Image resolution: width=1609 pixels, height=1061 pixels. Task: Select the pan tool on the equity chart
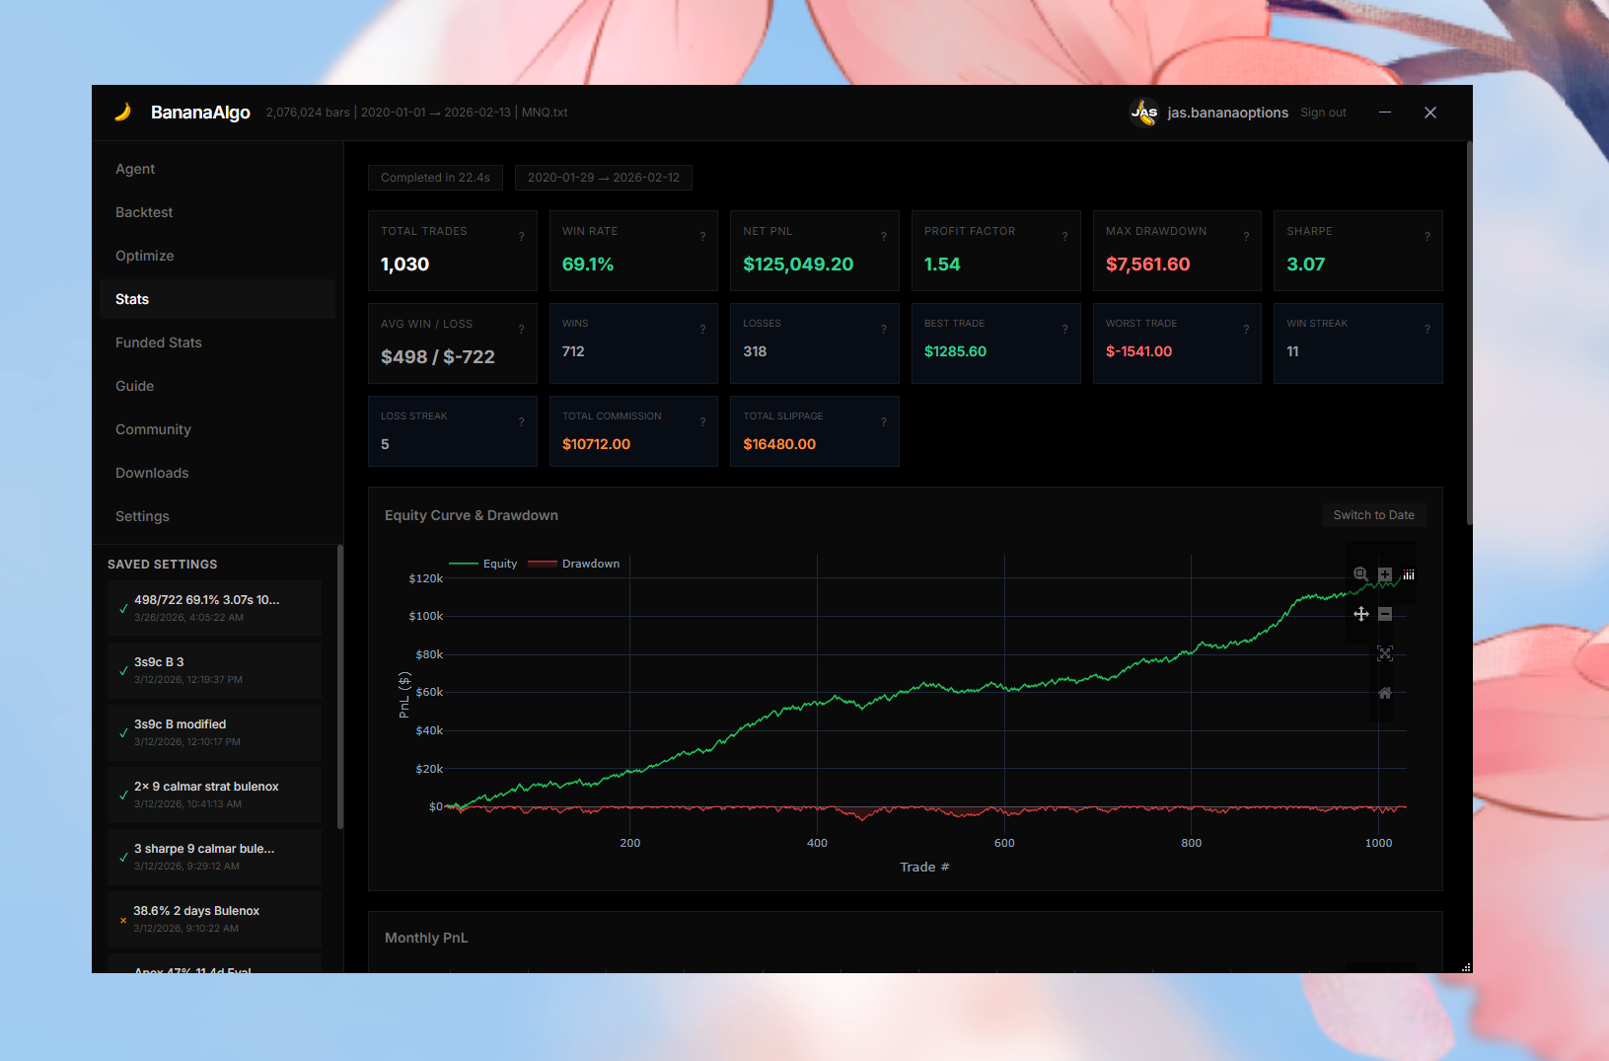click(x=1361, y=614)
